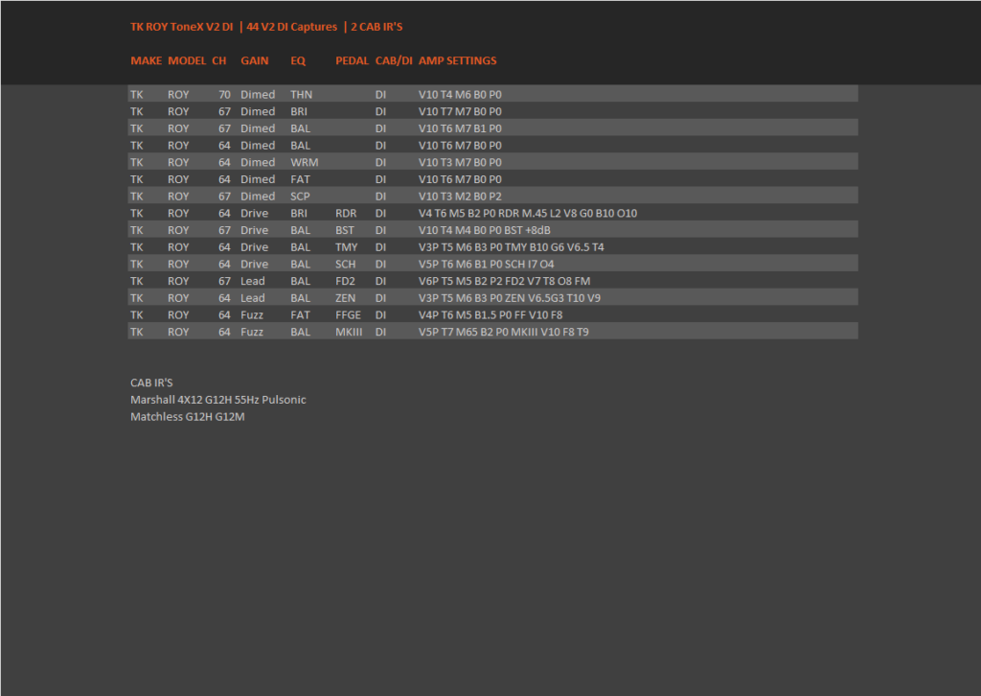Viewport: 981px width, 696px height.
Task: Click the BST pedal cell
Action: pyautogui.click(x=345, y=230)
